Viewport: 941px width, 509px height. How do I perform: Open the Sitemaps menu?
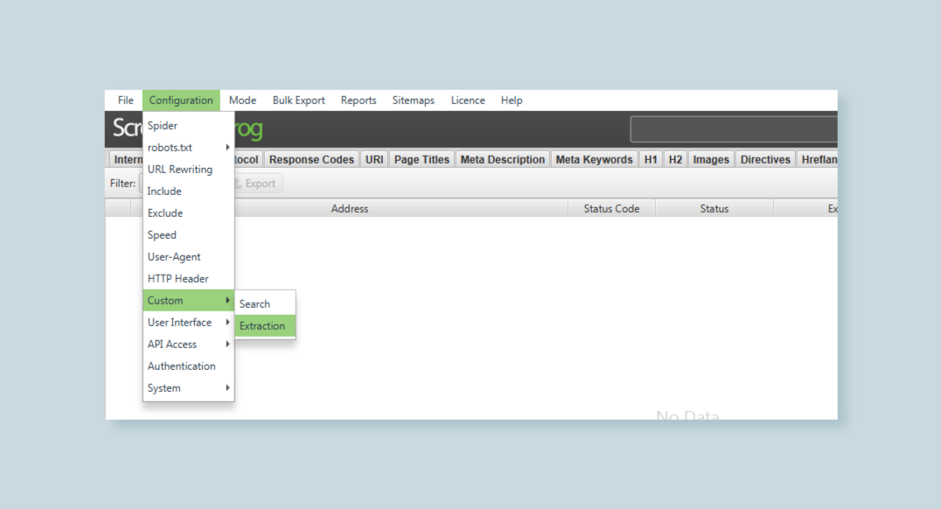(413, 101)
